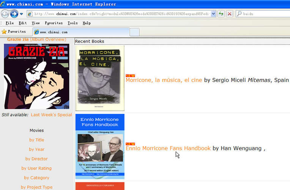Click NEW badge above Fans Handbook title
The width and height of the screenshot is (290, 190).
(x=130, y=144)
